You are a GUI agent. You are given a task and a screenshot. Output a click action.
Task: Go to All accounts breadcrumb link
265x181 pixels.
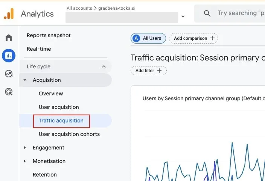(79, 8)
